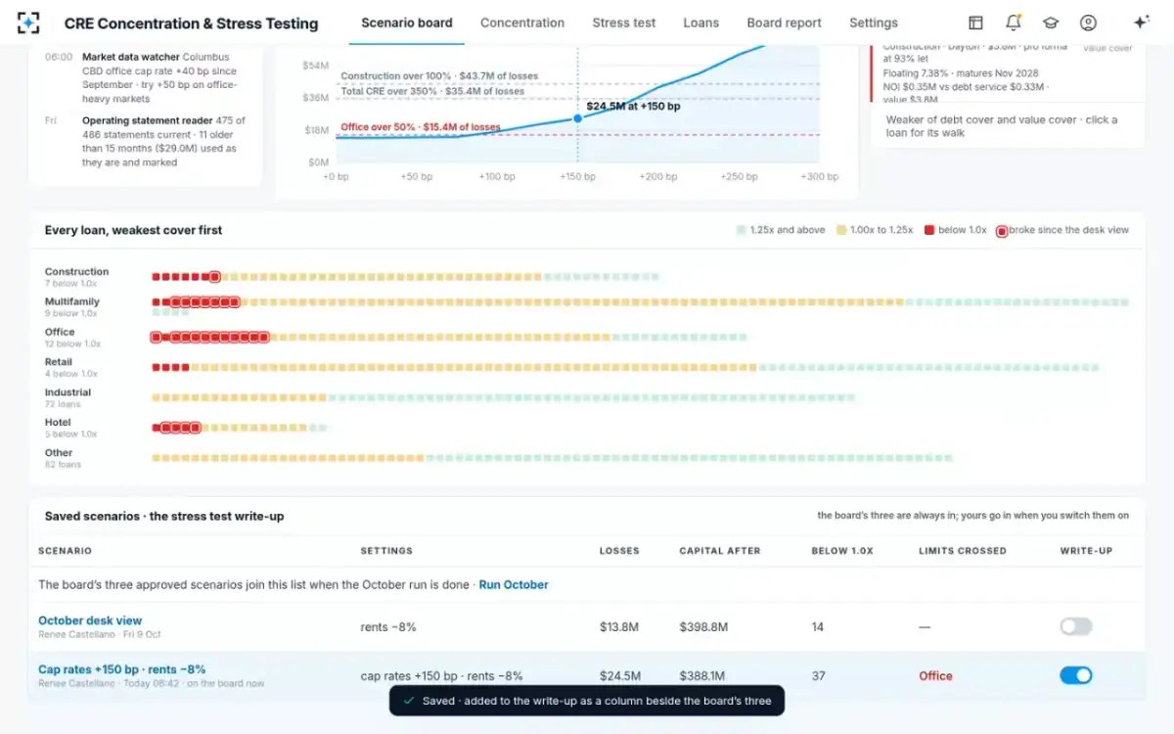Screen dimensions: 1174x734
Task: Click 'Total CRE over 350% · $35.4M' label
Action: [432, 92]
